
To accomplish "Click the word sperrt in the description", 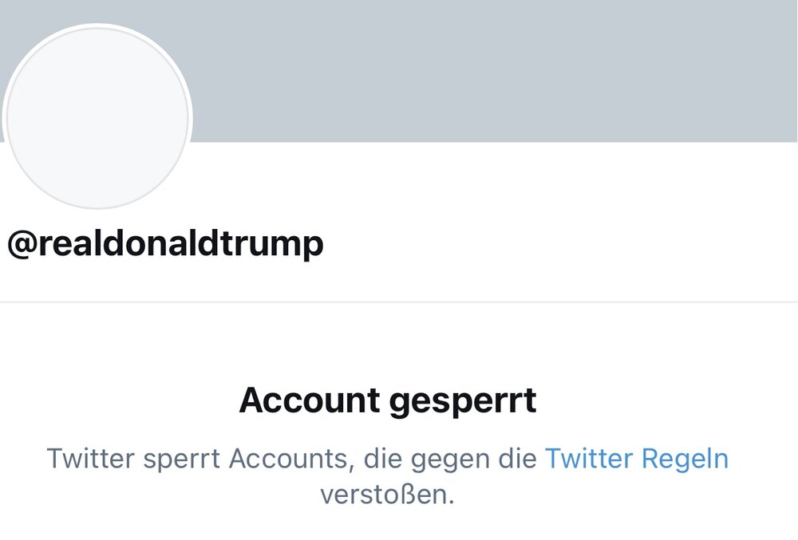I will 182,459.
